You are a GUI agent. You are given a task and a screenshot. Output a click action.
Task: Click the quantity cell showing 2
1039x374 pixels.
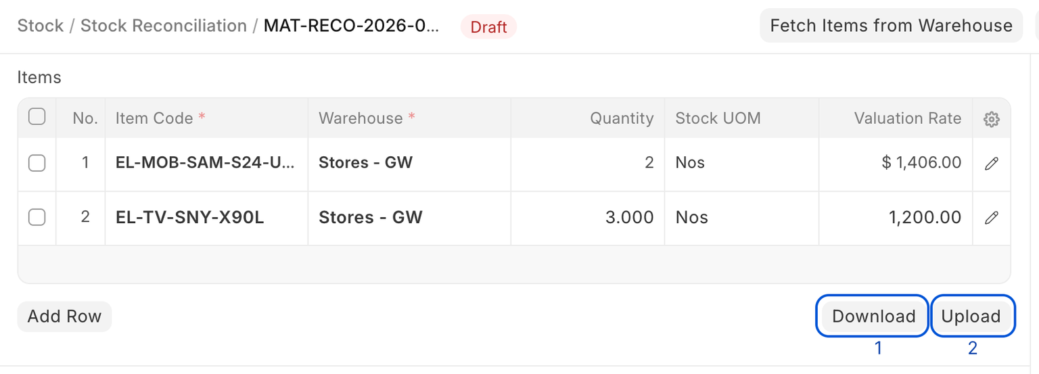587,163
